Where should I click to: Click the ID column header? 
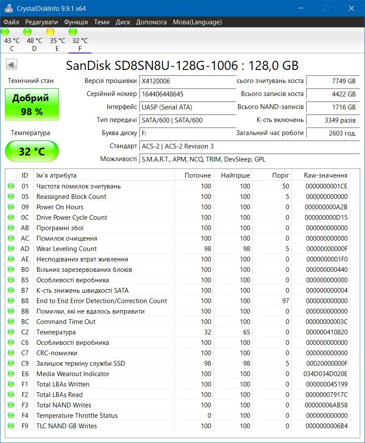(25, 175)
